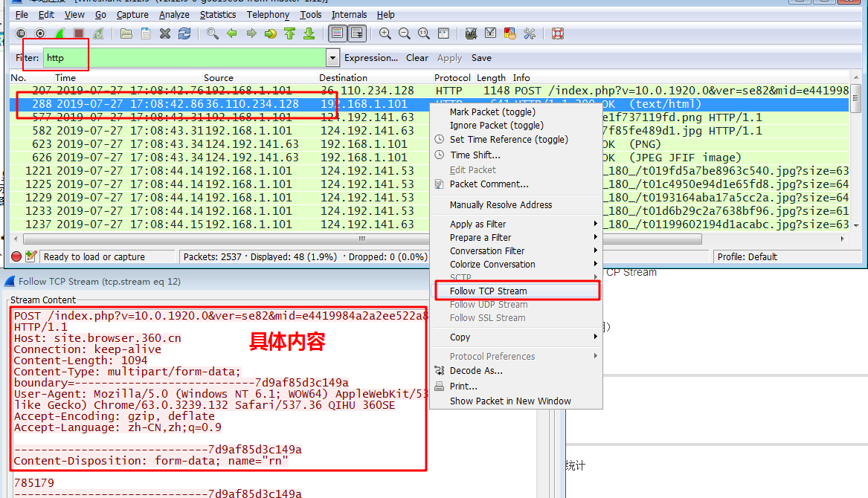Reload the capture file icon
Screen dimensions: 868x498
(x=184, y=33)
